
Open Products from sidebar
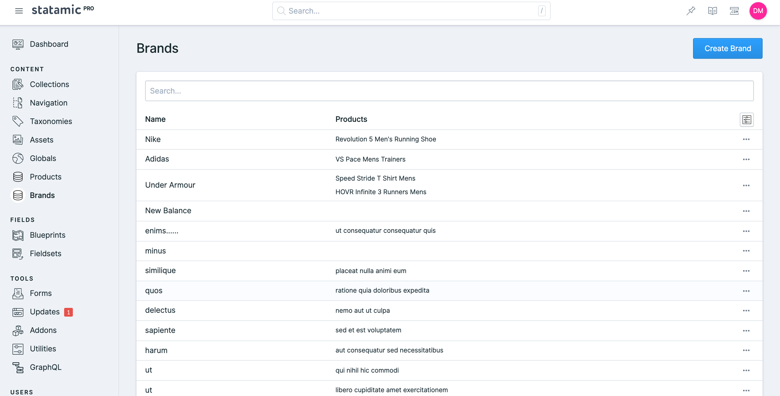[46, 177]
